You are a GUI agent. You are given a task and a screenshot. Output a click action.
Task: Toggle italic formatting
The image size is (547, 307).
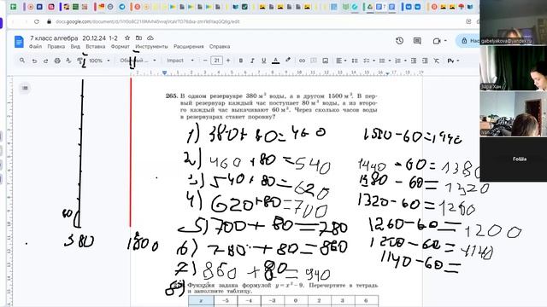click(252, 61)
